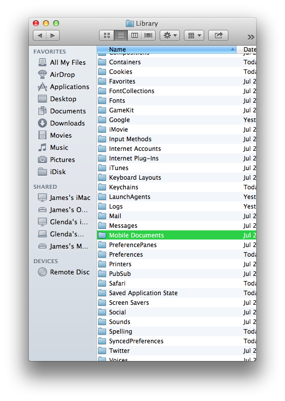This screenshot has height=401, width=285.
Task: Click the Twitter folder name
Action: coord(119,351)
